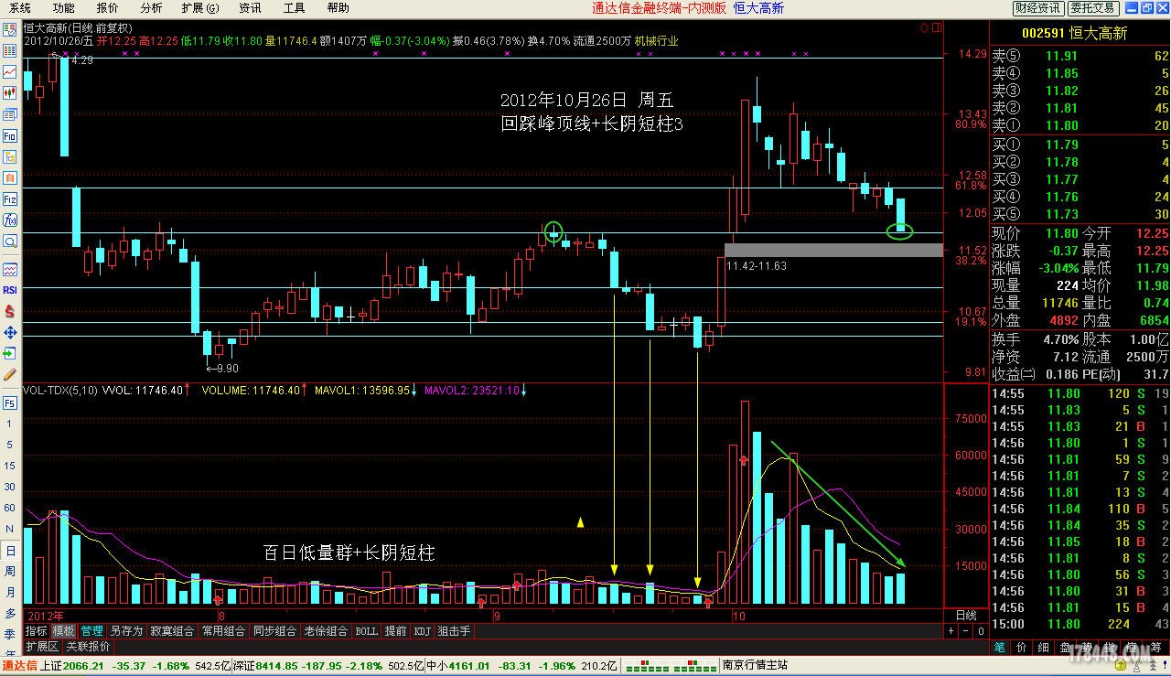Click the tree structure icon in left toolbar
The image size is (1171, 676).
click(x=10, y=156)
